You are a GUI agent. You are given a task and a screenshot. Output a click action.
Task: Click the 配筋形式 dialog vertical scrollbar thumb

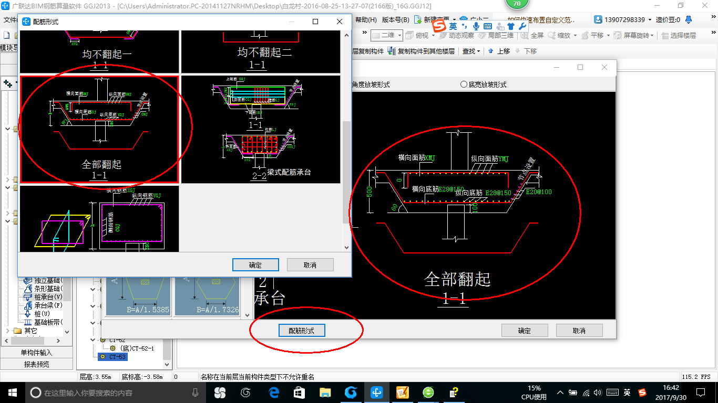[x=346, y=172]
